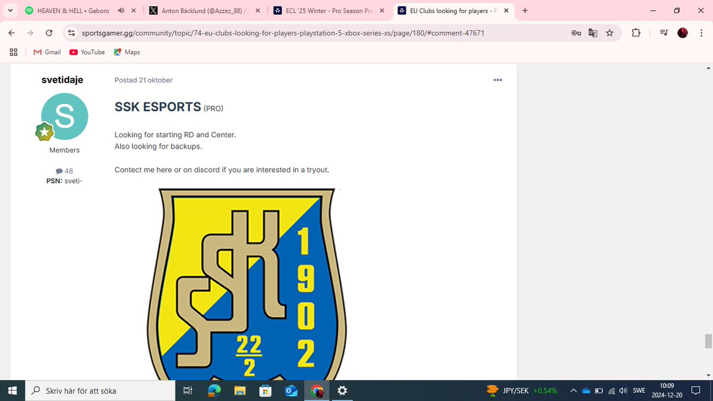The height and width of the screenshot is (401, 713).
Task: Click the translate page icon
Action: [592, 33]
